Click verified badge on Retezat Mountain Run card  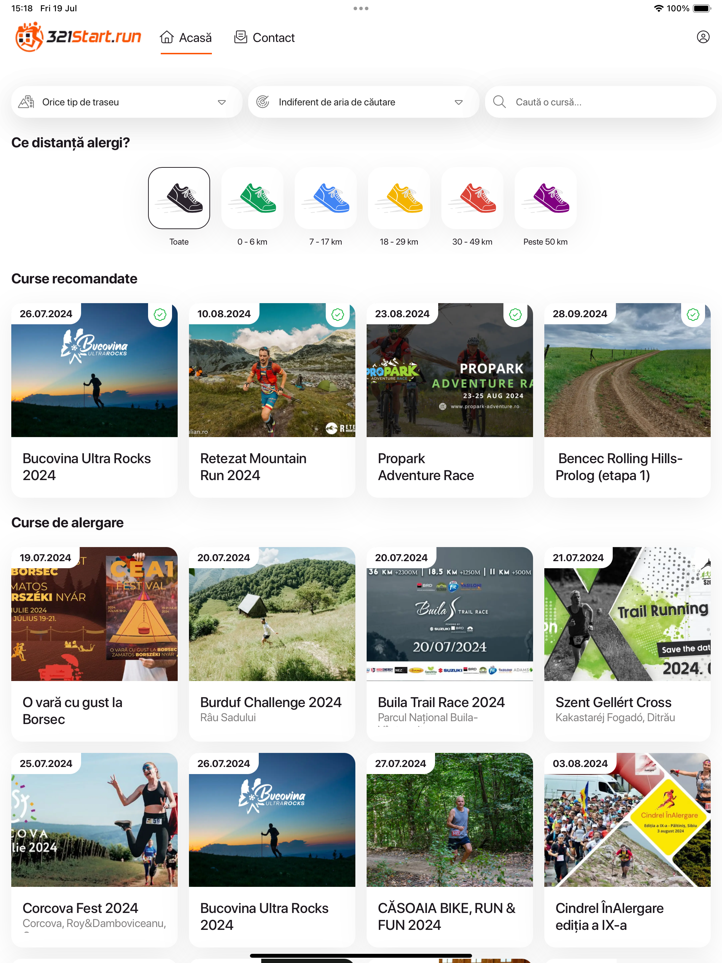[337, 314]
